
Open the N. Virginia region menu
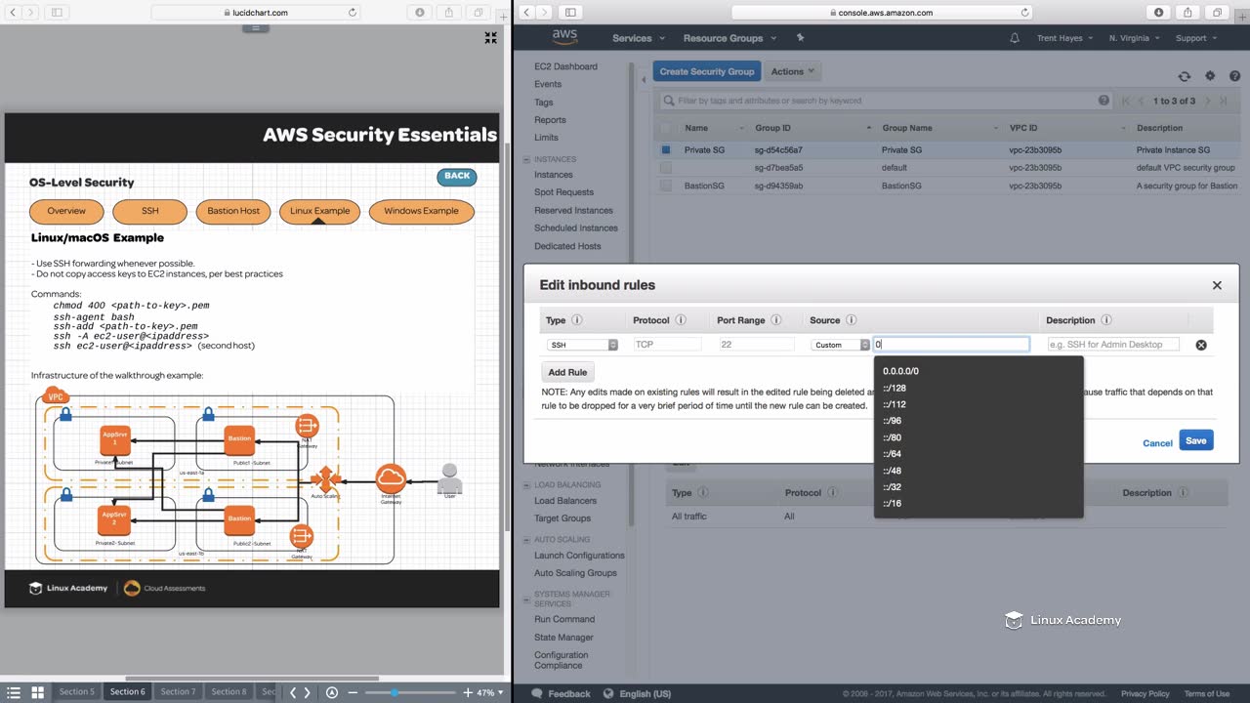1135,38
